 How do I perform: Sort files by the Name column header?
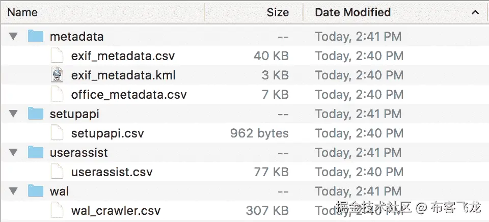point(23,12)
